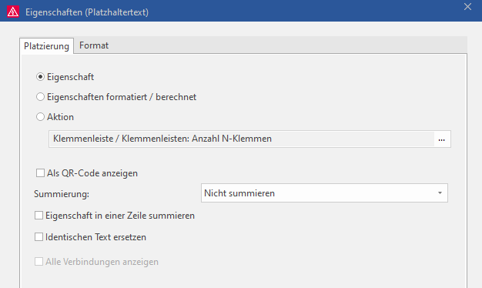Check Identischen Text ersetzen
The height and width of the screenshot is (288, 482).
tap(38, 237)
